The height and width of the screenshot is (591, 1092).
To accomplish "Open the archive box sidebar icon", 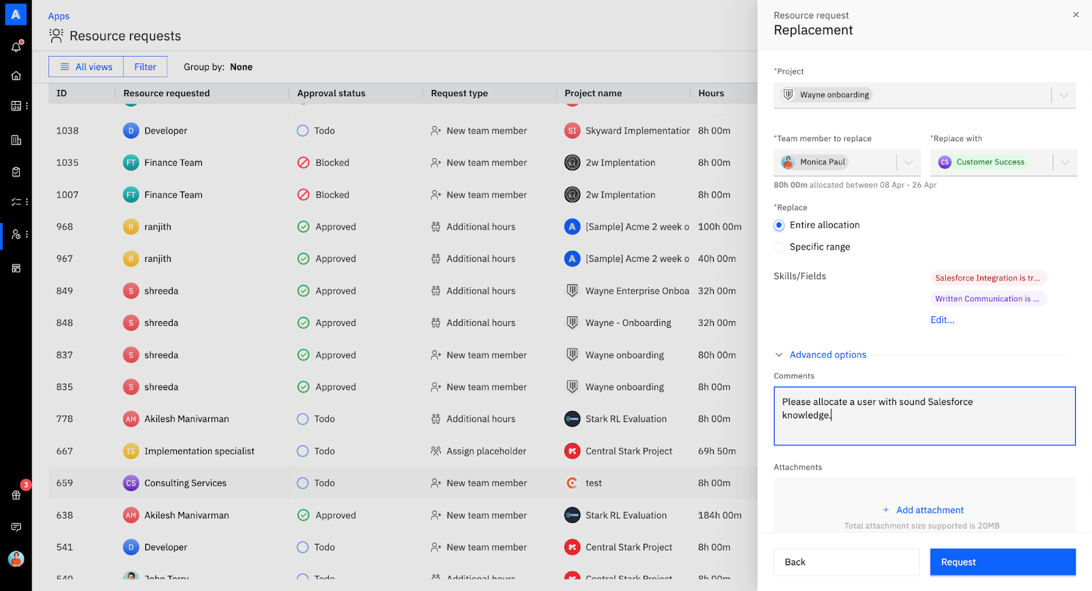I will click(x=16, y=268).
